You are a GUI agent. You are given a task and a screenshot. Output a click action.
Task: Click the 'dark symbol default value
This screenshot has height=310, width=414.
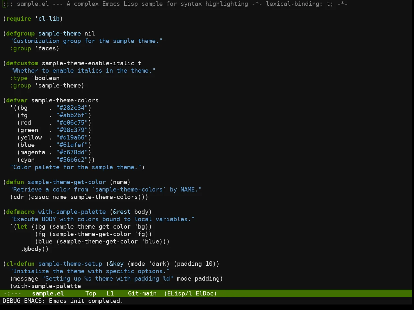point(158,264)
